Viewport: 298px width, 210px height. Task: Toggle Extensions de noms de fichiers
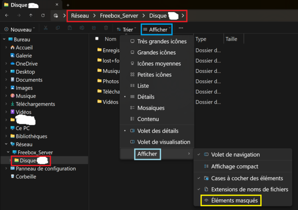pyautogui.click(x=243, y=189)
